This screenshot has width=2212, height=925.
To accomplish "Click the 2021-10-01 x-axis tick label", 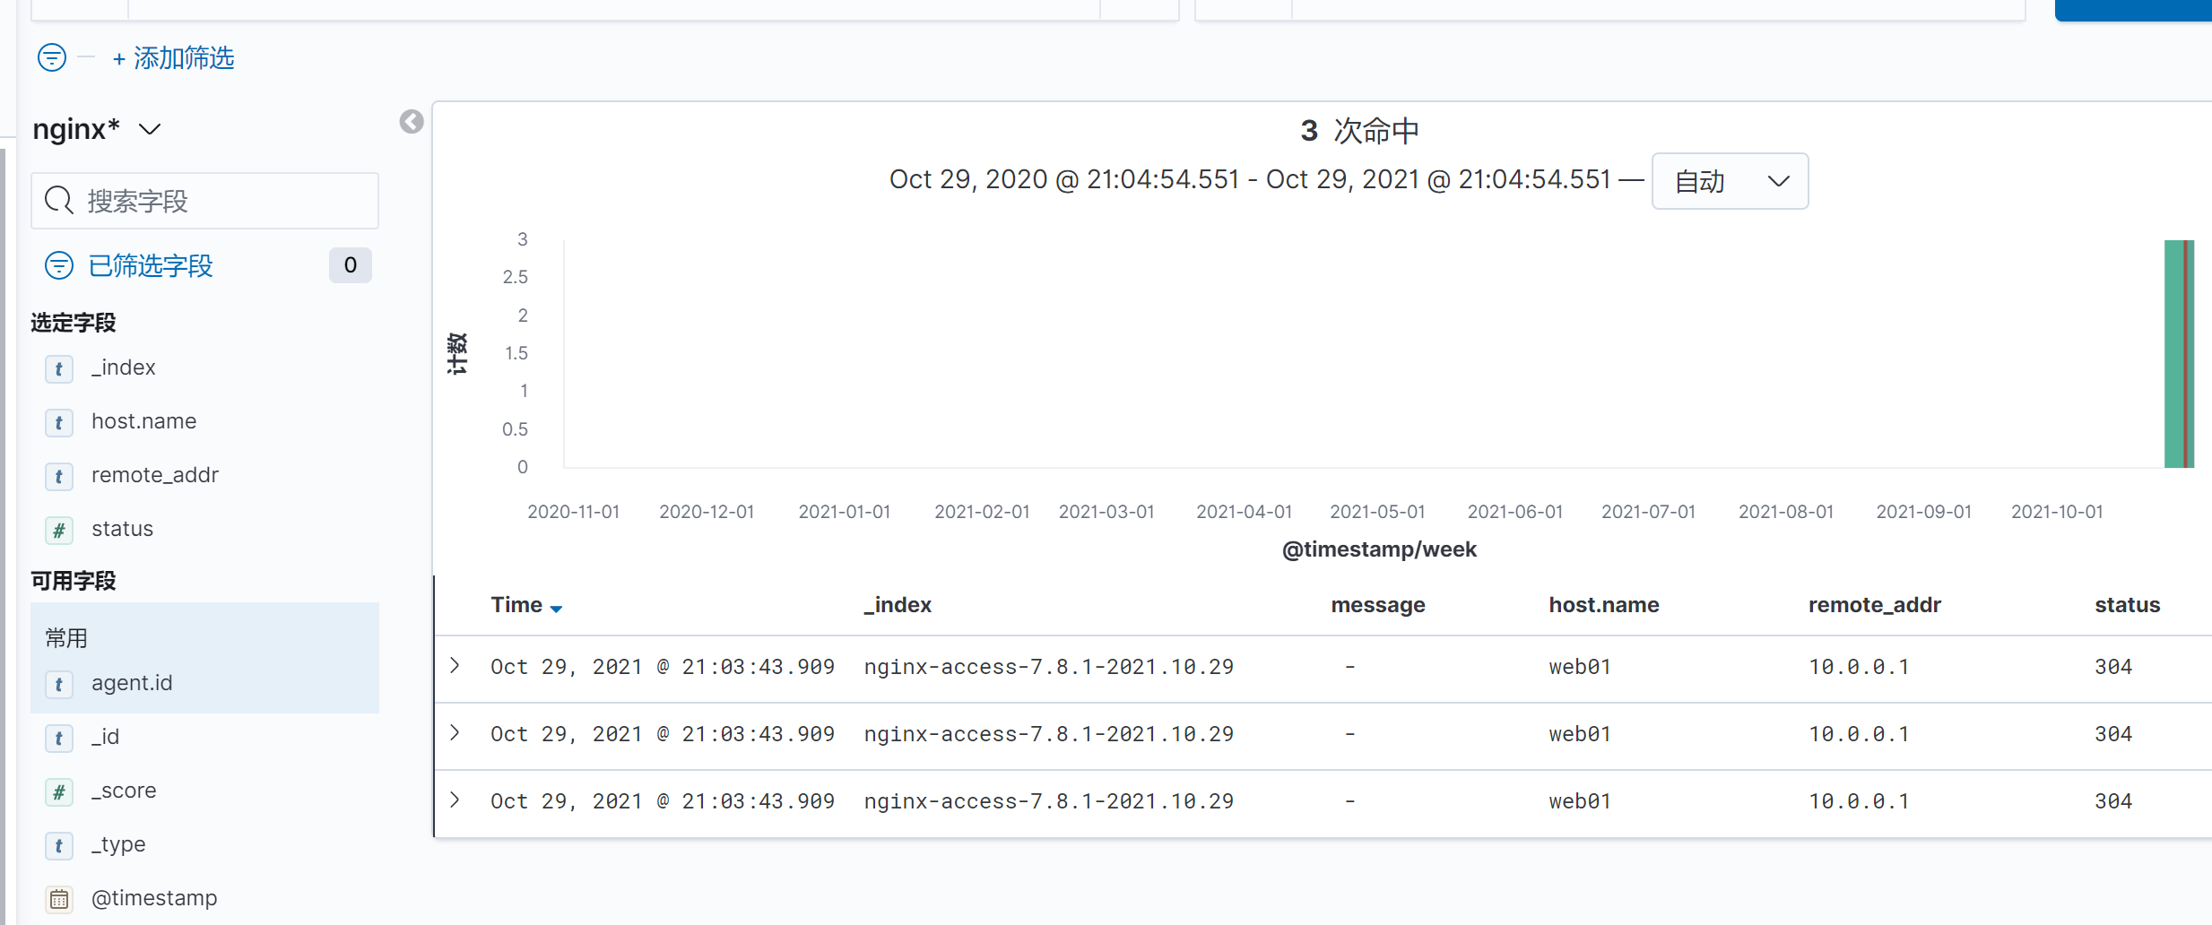I will tap(2057, 512).
